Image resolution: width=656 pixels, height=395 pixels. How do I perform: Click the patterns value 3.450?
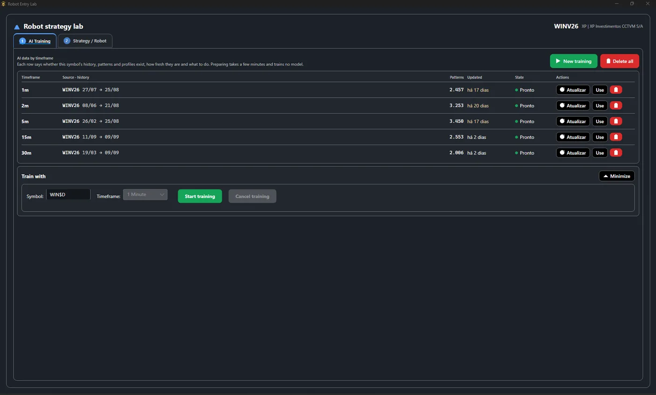(x=456, y=121)
